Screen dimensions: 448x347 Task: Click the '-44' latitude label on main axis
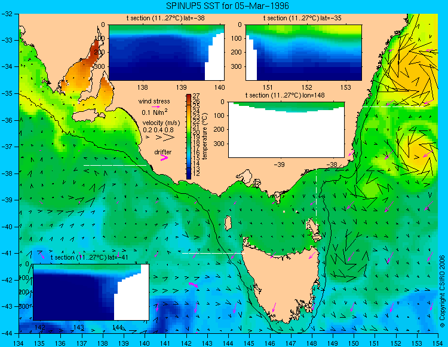click(x=7, y=333)
